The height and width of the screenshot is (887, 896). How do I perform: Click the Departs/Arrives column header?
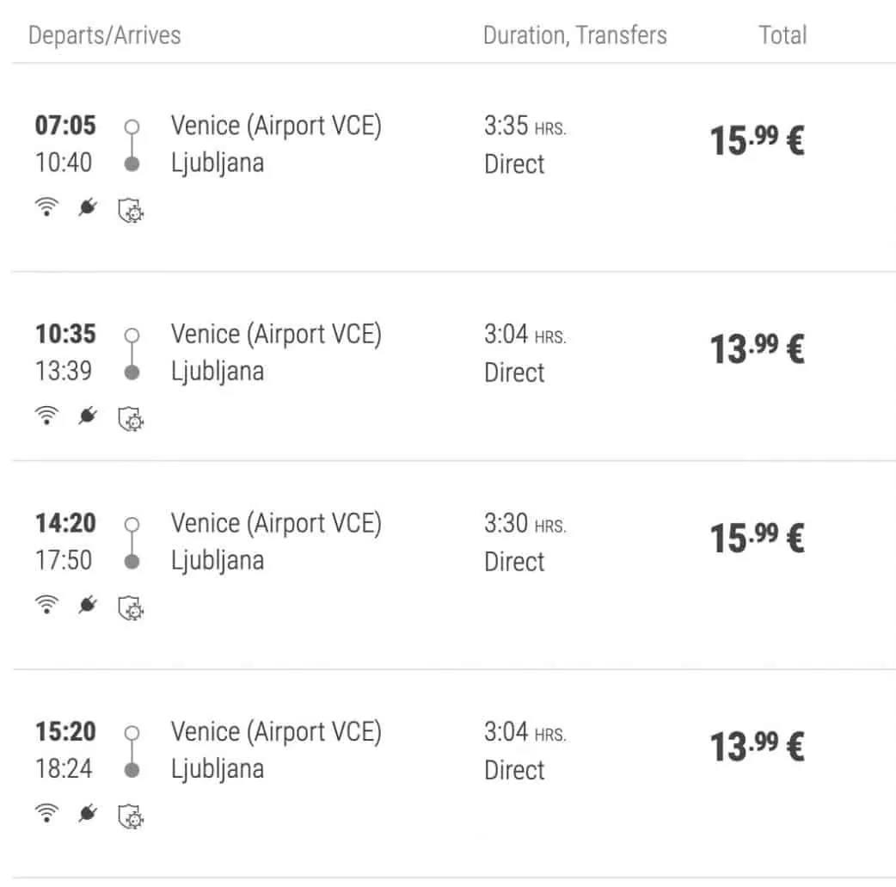click(105, 35)
